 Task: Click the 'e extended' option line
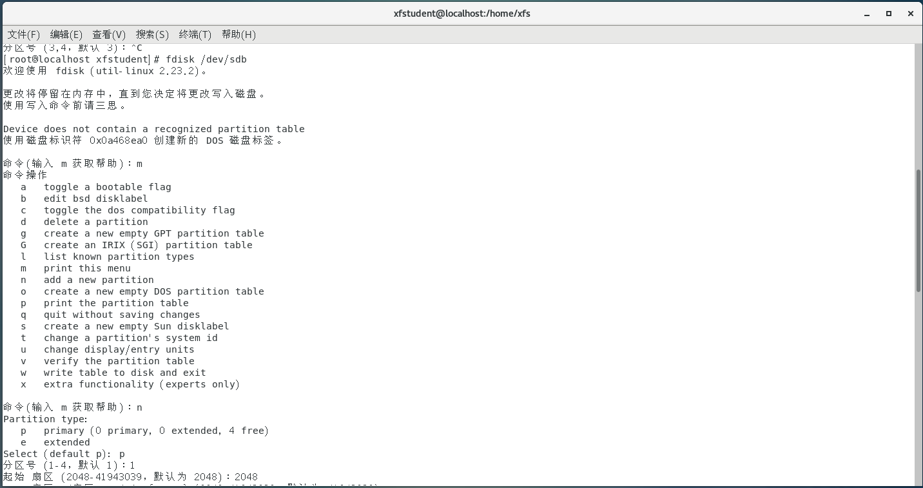tap(55, 442)
